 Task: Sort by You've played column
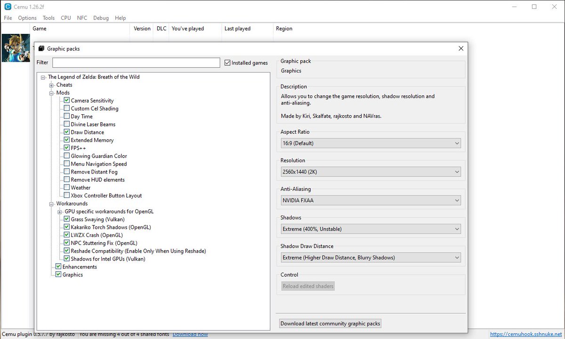click(195, 29)
